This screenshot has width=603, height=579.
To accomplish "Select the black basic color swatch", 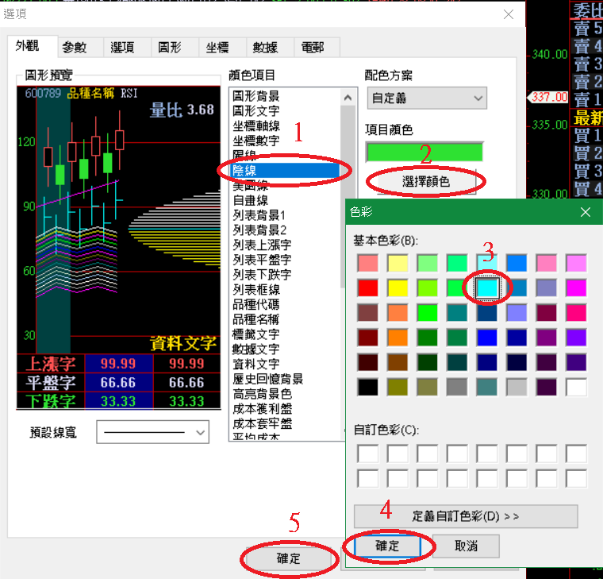I will point(368,387).
